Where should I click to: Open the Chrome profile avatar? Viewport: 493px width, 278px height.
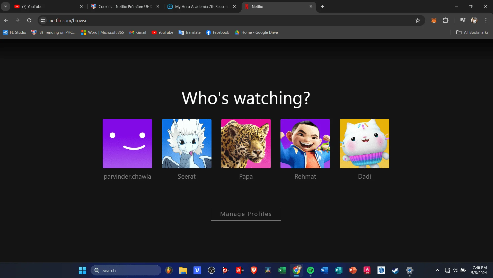click(474, 20)
